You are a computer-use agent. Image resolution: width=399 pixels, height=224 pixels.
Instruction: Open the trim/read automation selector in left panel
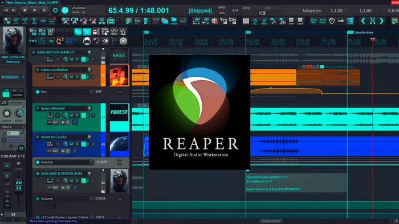coord(13,102)
